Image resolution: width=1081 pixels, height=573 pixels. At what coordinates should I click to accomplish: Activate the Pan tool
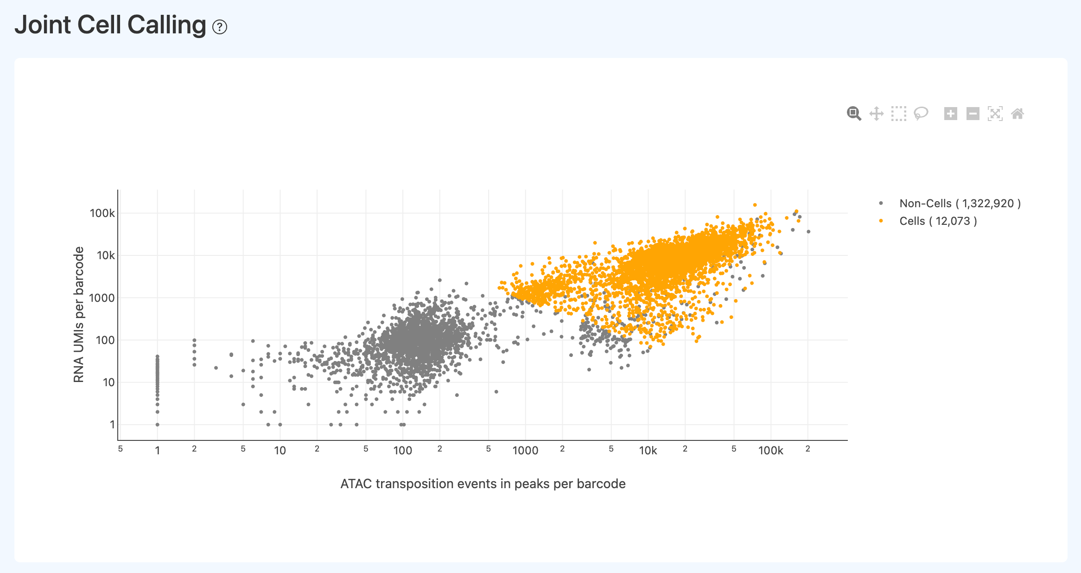coord(876,114)
